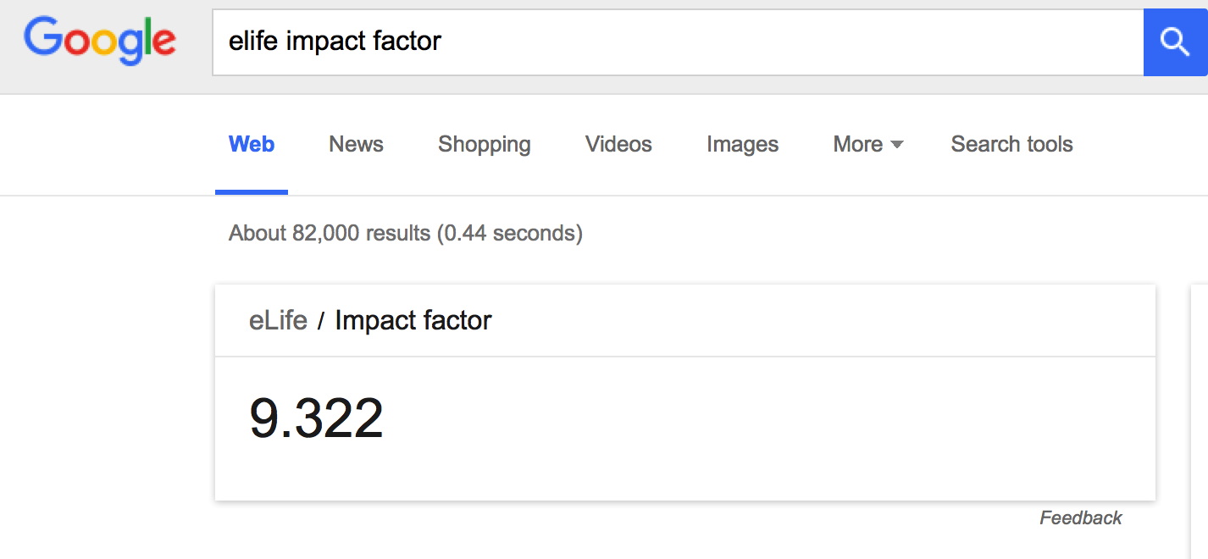Click the results count text
Image resolution: width=1208 pixels, height=559 pixels.
(x=405, y=233)
